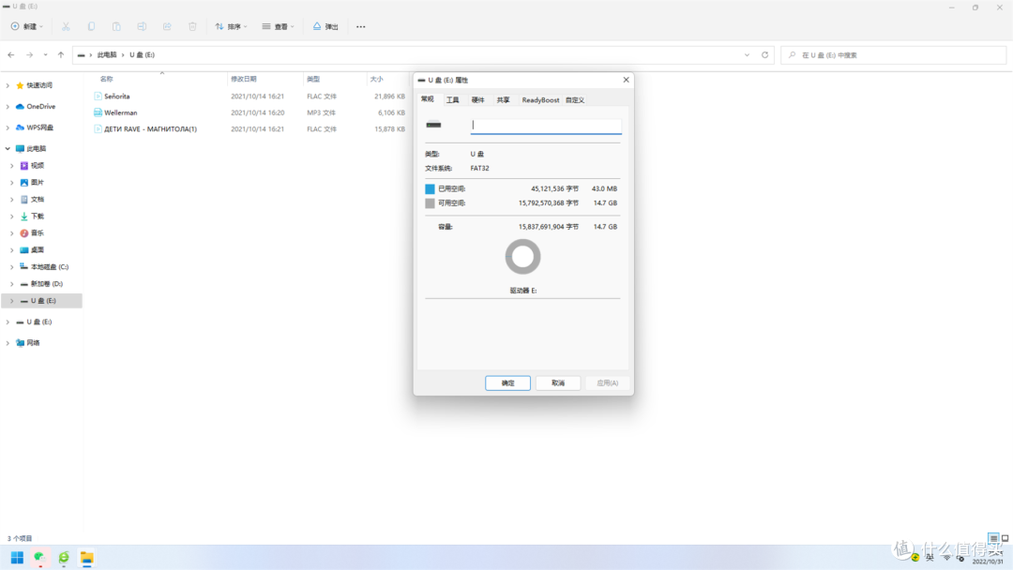Open the 图片 folder icon
This screenshot has width=1013, height=570.
23,183
